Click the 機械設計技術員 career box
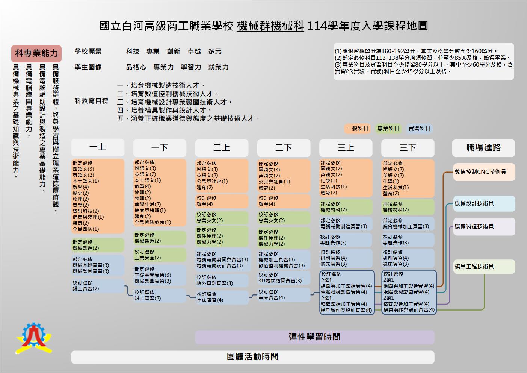Image resolution: width=527 pixels, height=373 pixels. 484,203
